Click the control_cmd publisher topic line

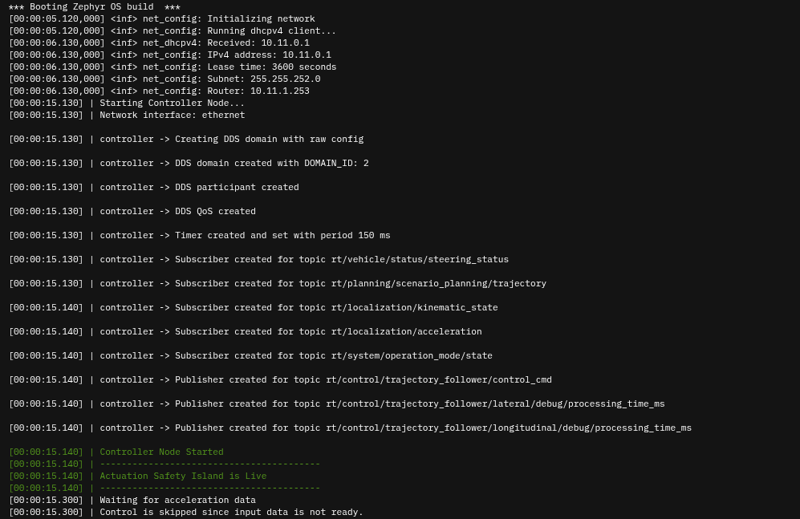click(280, 379)
